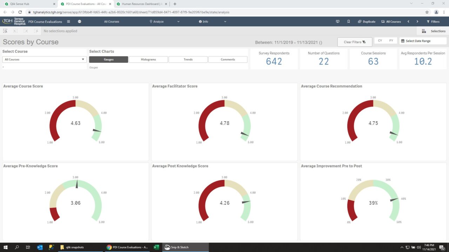
Task: Step forward in selection history
Action: click(25, 31)
